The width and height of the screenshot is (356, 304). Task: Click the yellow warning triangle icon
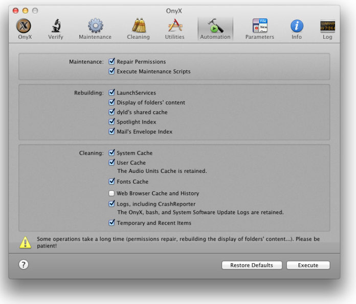click(25, 242)
